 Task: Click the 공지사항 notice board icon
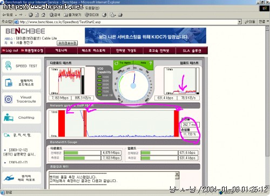(x=6, y=135)
